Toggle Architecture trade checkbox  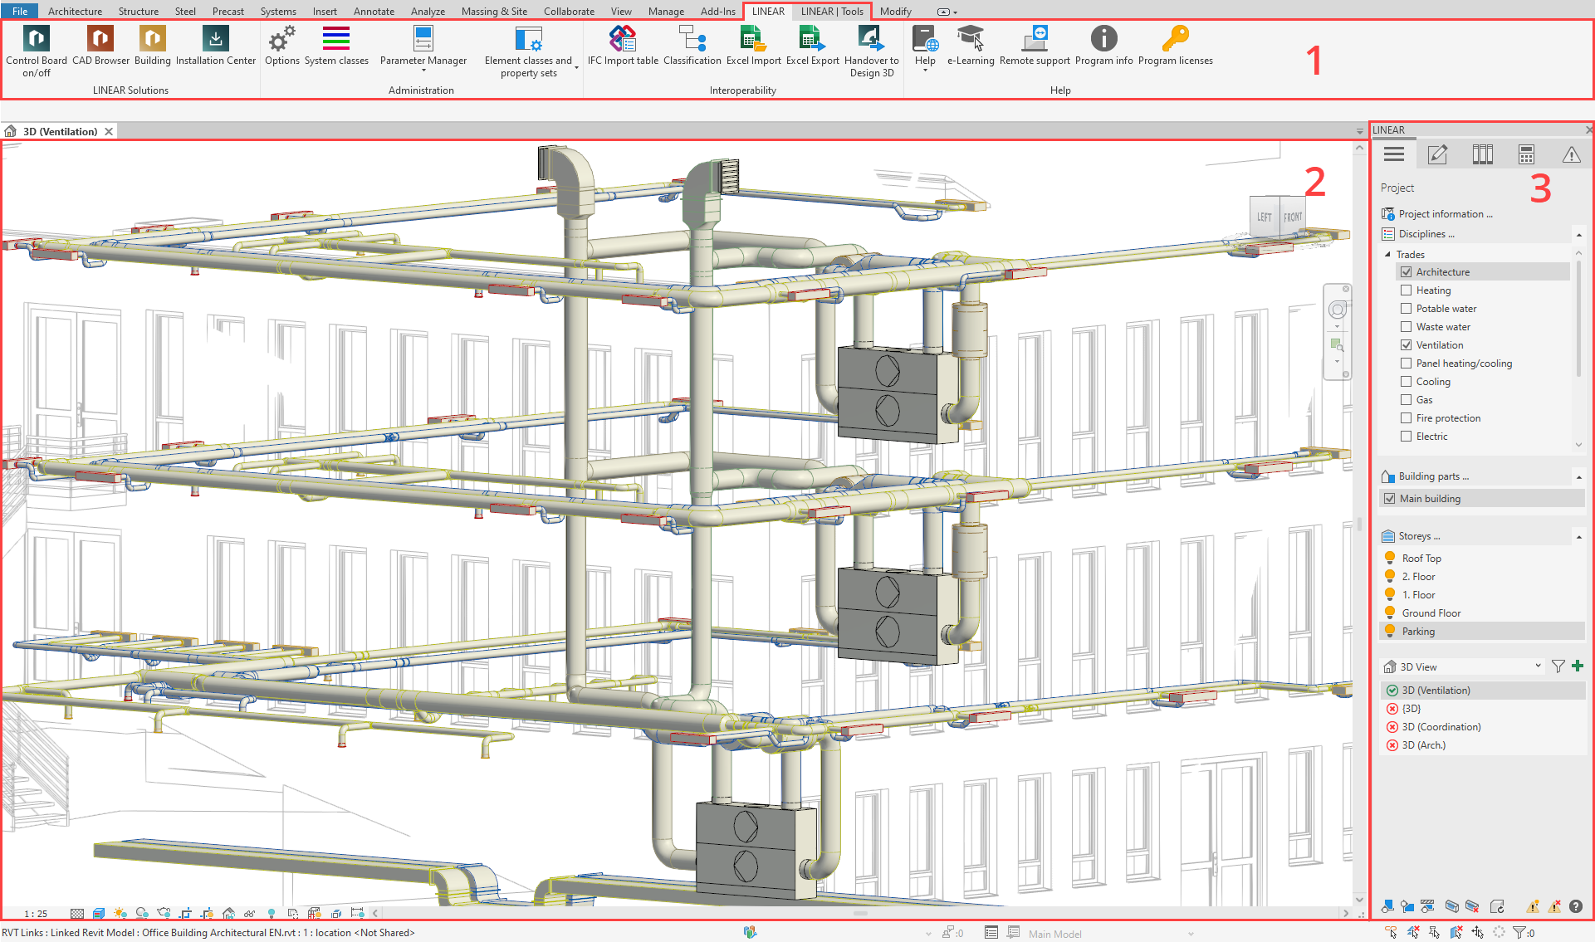[x=1406, y=271]
